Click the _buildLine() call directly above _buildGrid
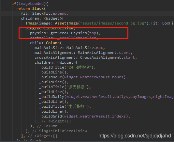Image resolution: width=174 pixels, height=142 pixels. pos(53,111)
